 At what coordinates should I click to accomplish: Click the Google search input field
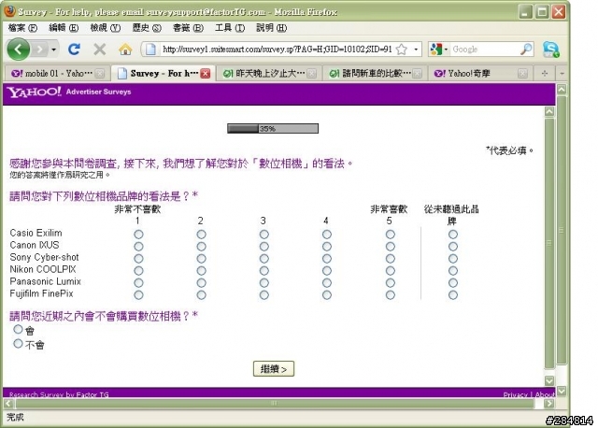(485, 50)
